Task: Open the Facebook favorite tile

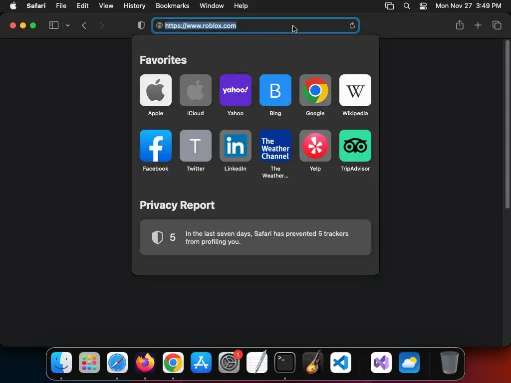Action: (156, 146)
